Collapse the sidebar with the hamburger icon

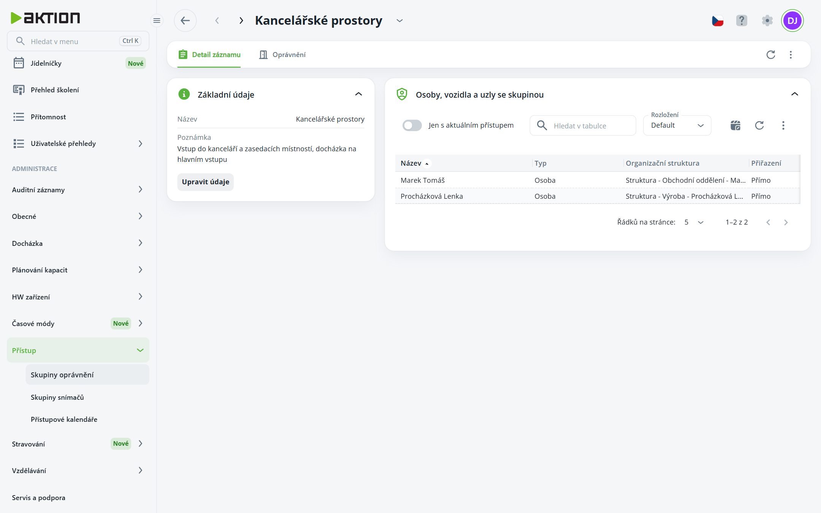157,21
